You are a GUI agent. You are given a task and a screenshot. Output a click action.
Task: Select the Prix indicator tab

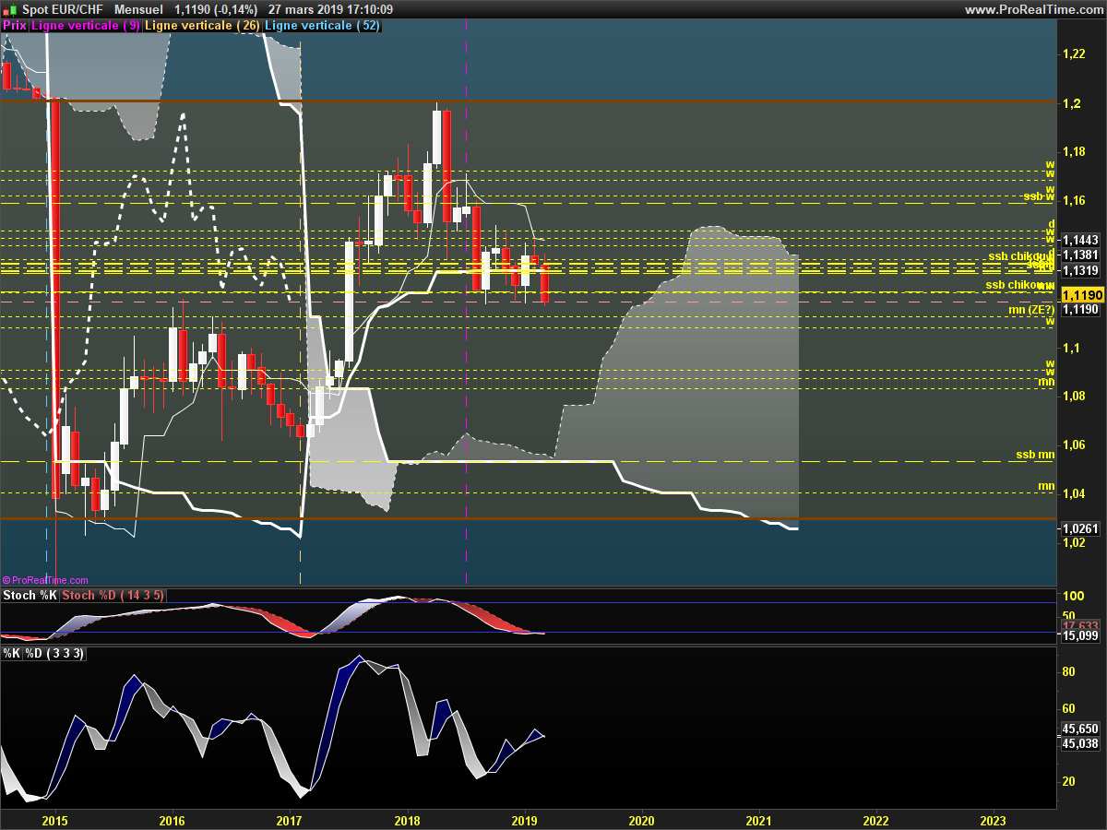15,26
